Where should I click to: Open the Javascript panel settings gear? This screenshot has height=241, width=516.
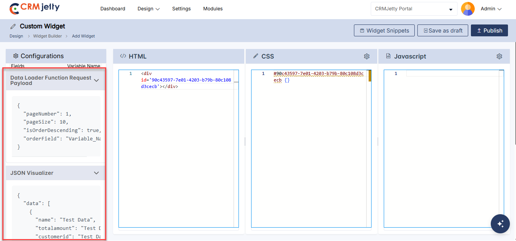[x=499, y=56]
